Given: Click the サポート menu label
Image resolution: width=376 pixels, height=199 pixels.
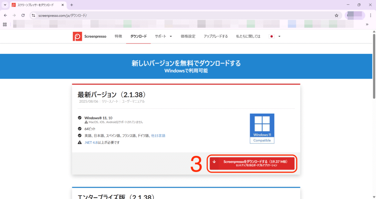Looking at the screenshot, I should click(160, 36).
